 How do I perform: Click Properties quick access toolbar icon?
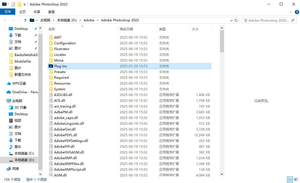(13, 4)
